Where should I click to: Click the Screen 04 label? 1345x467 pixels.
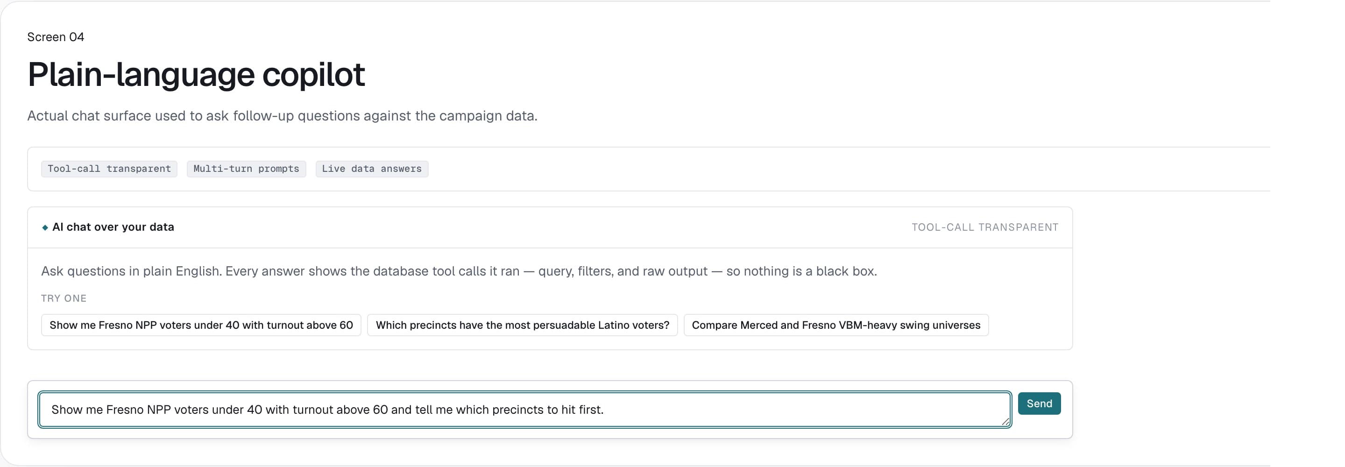(x=56, y=36)
